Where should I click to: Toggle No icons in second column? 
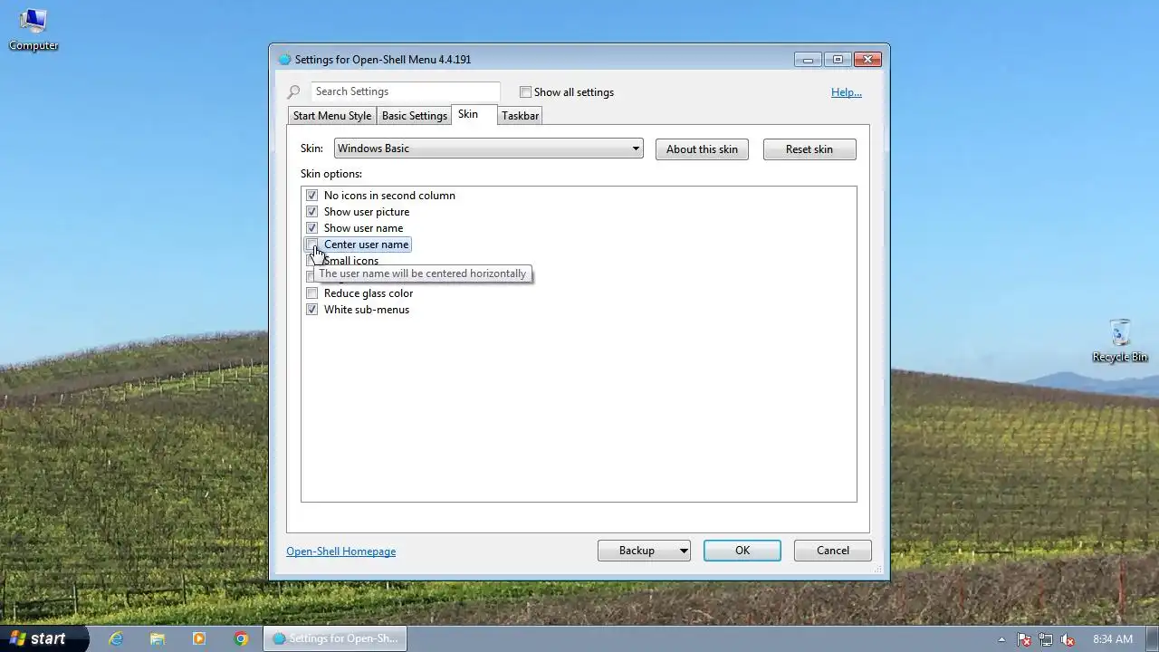(311, 196)
